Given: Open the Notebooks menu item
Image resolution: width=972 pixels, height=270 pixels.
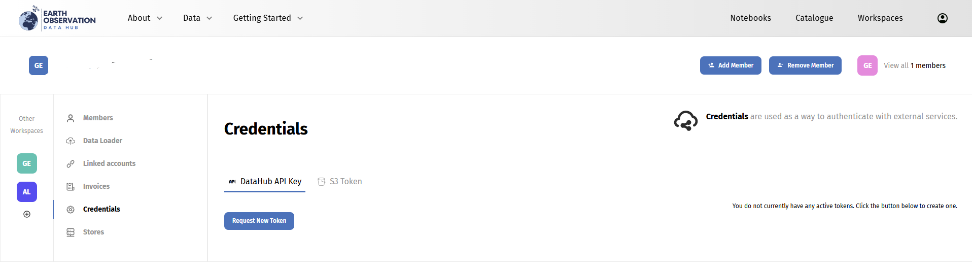Looking at the screenshot, I should (750, 18).
